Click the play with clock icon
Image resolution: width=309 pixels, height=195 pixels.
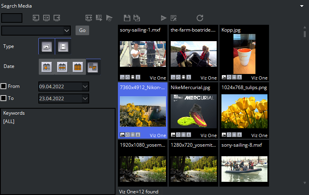click(x=109, y=18)
